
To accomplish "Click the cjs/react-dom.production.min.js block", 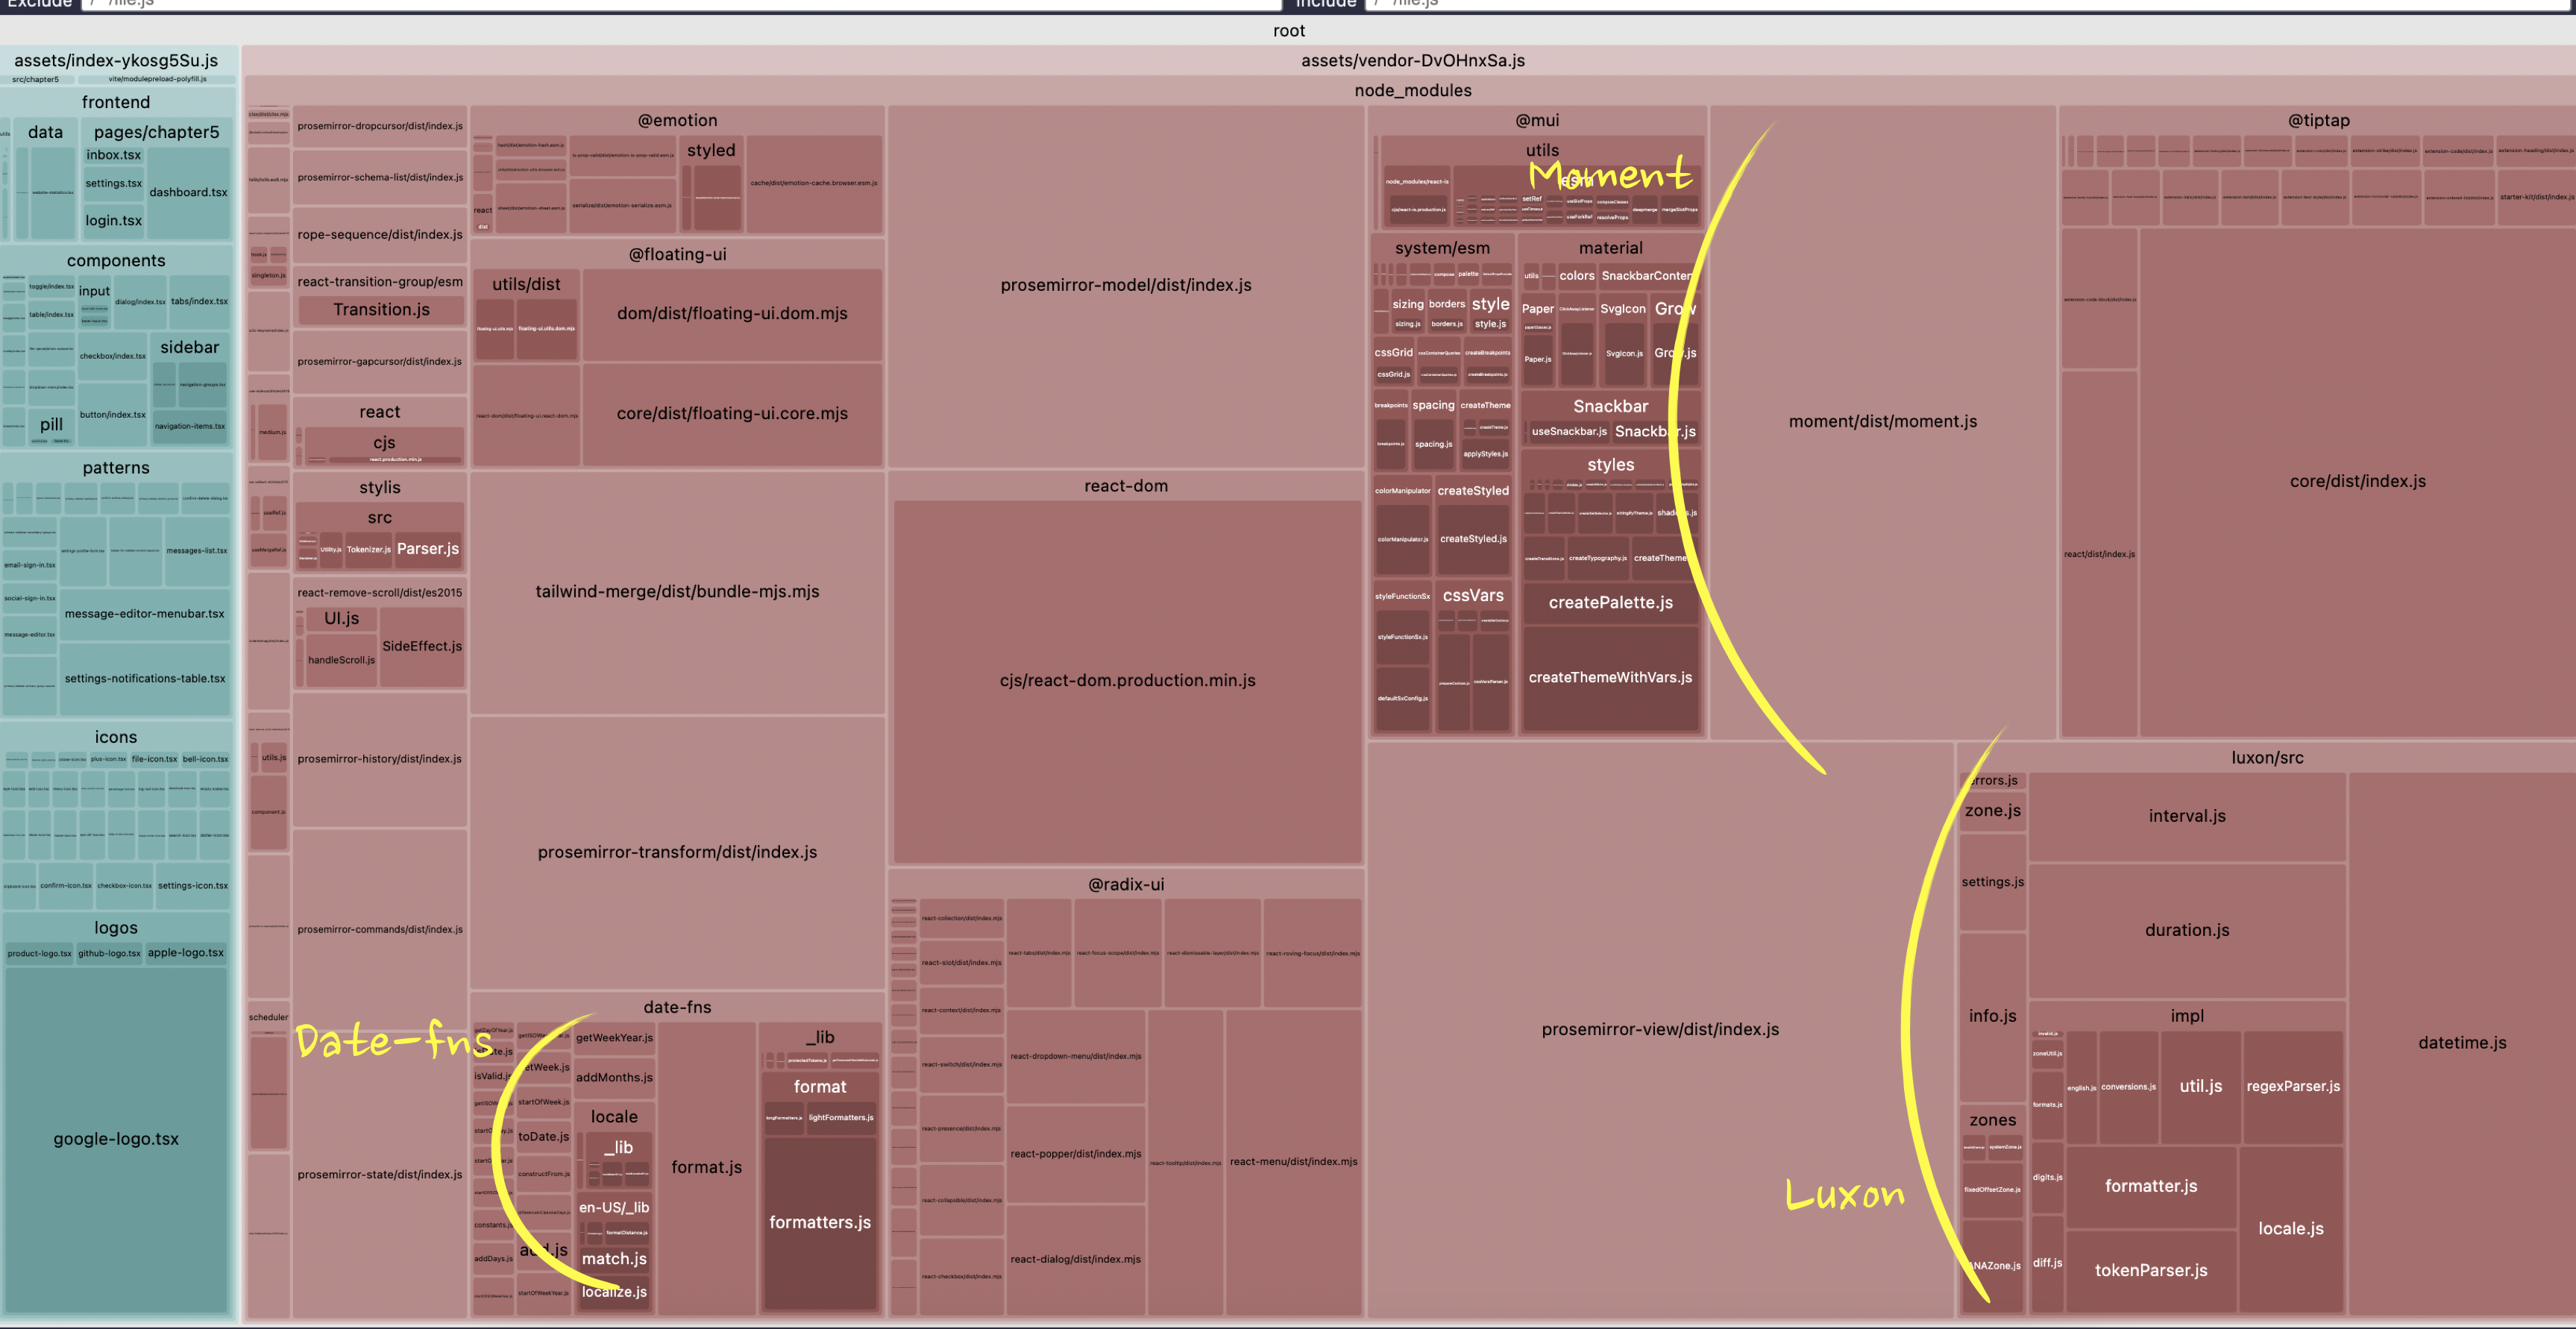I will 1127,681.
